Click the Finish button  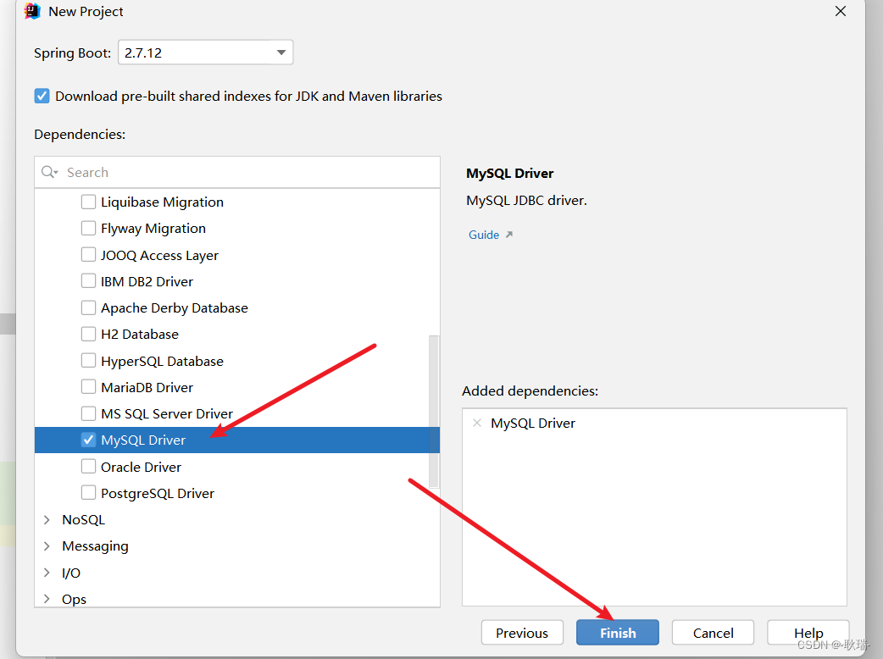(x=617, y=633)
